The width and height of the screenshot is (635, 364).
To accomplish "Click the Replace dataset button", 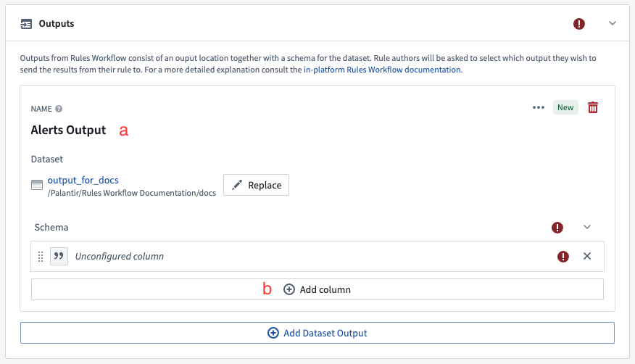I will (257, 185).
